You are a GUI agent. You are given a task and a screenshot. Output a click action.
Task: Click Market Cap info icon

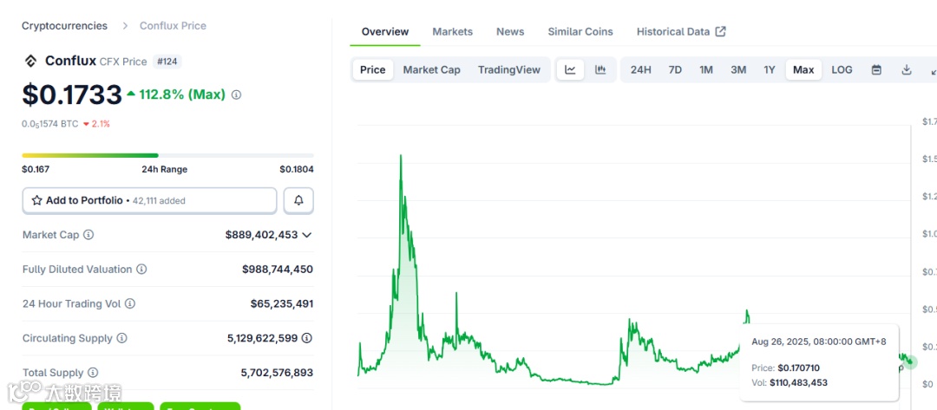click(x=88, y=235)
